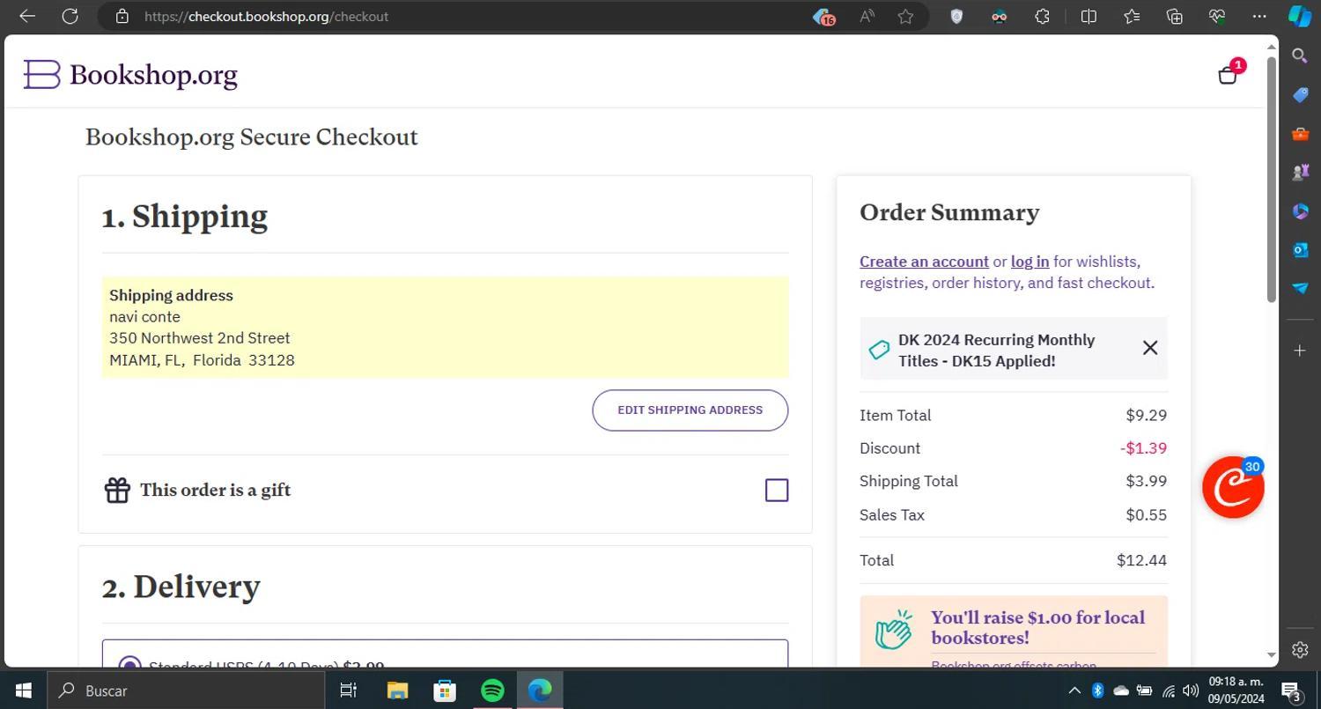Toggle Read aloud icon in address bar
Image resolution: width=1321 pixels, height=709 pixels.
tap(867, 16)
